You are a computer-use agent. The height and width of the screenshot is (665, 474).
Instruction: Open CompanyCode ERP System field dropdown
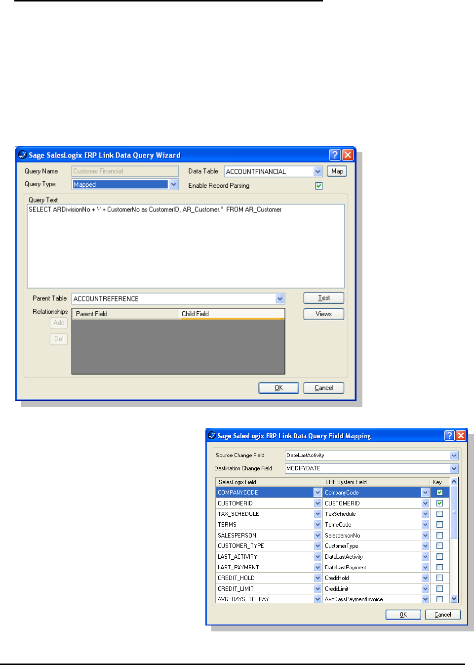click(425, 493)
